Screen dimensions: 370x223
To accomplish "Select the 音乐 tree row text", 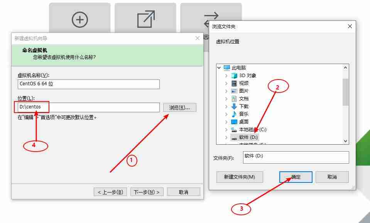I will coord(244,114).
